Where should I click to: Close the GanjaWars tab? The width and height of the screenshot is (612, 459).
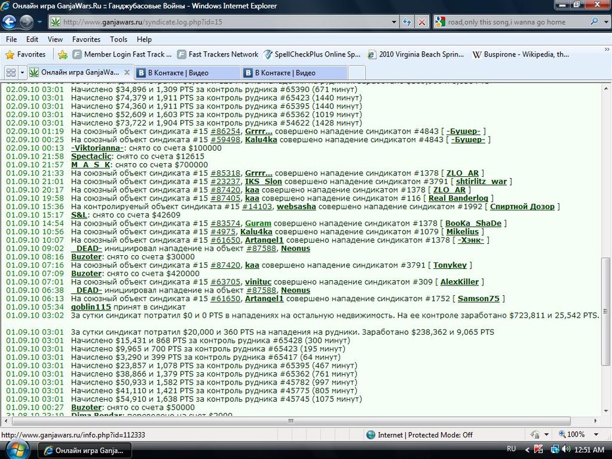tap(127, 72)
